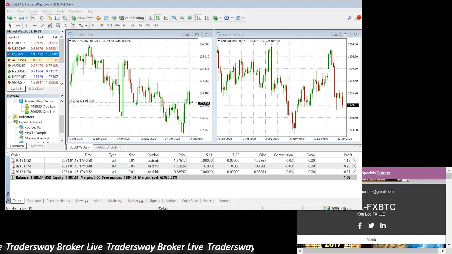Switch to the M5 timeframe
This screenshot has width=452, height=254.
tap(101, 25)
